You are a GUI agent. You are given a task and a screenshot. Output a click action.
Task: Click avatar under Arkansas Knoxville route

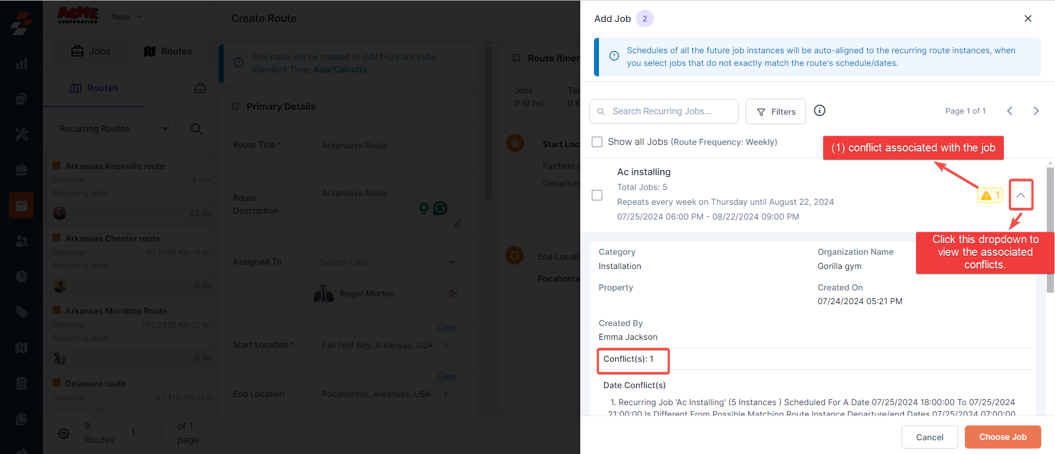pyautogui.click(x=59, y=213)
